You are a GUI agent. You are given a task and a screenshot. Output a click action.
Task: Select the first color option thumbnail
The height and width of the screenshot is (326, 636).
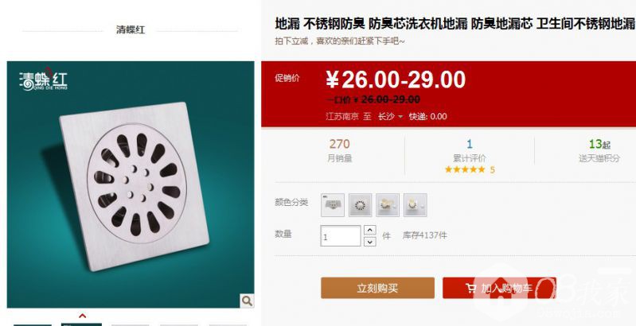coord(333,205)
